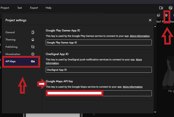This screenshot has height=117, width=174.
Task: Open More information link for Google Maps
Action: pos(133,87)
